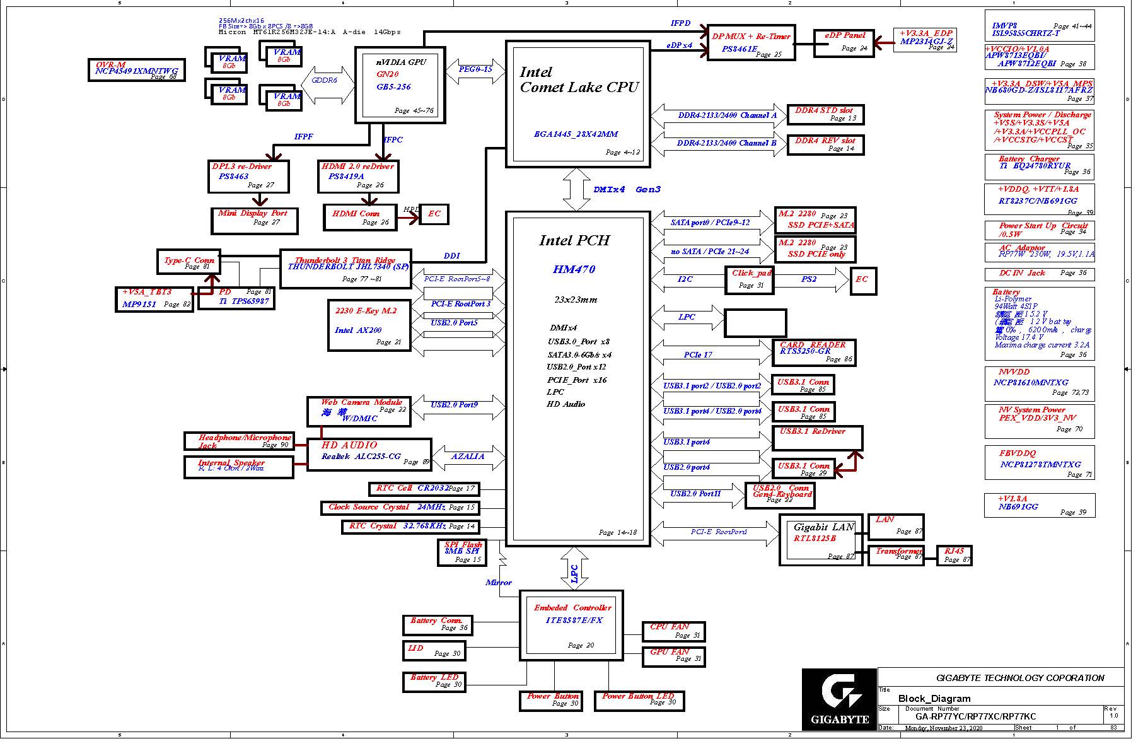The height and width of the screenshot is (746, 1143).
Task: Click the USB3.1 ReDriver block
Action: pyautogui.click(x=818, y=439)
